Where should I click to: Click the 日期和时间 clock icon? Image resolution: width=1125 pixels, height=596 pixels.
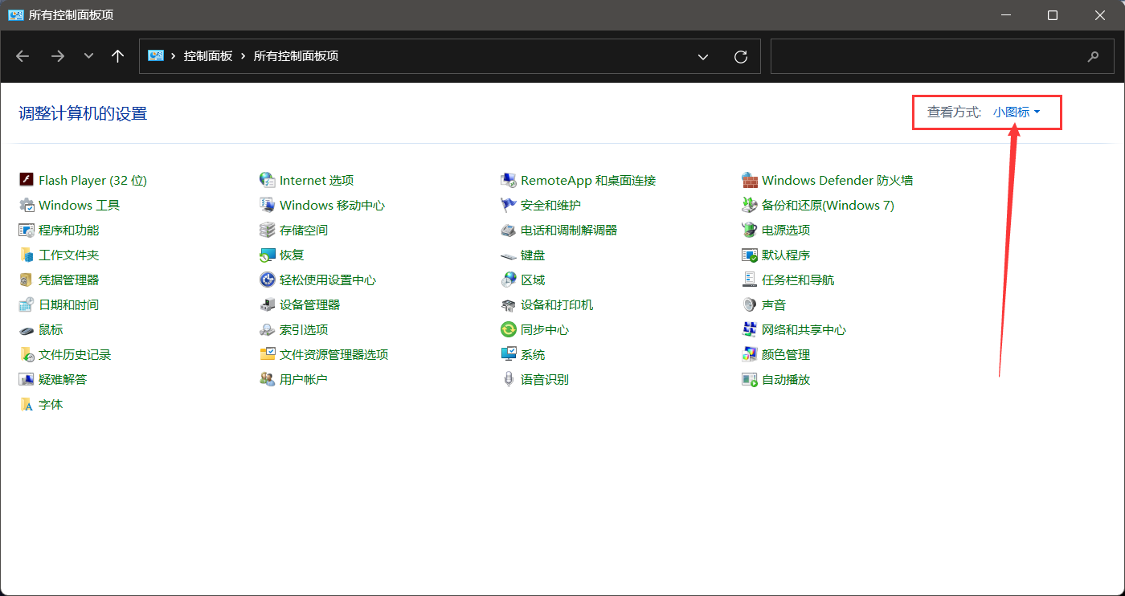27,304
